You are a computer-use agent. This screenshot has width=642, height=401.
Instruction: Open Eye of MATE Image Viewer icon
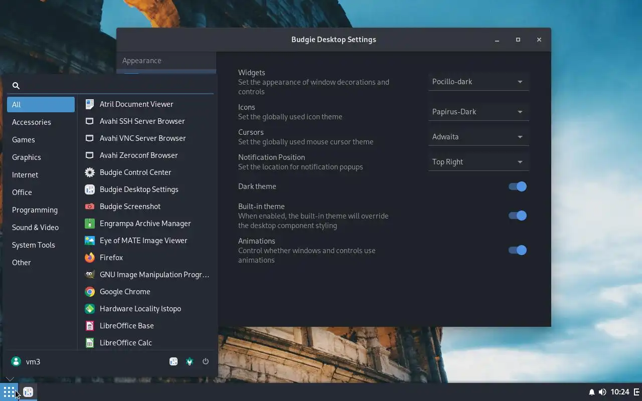[x=90, y=240]
